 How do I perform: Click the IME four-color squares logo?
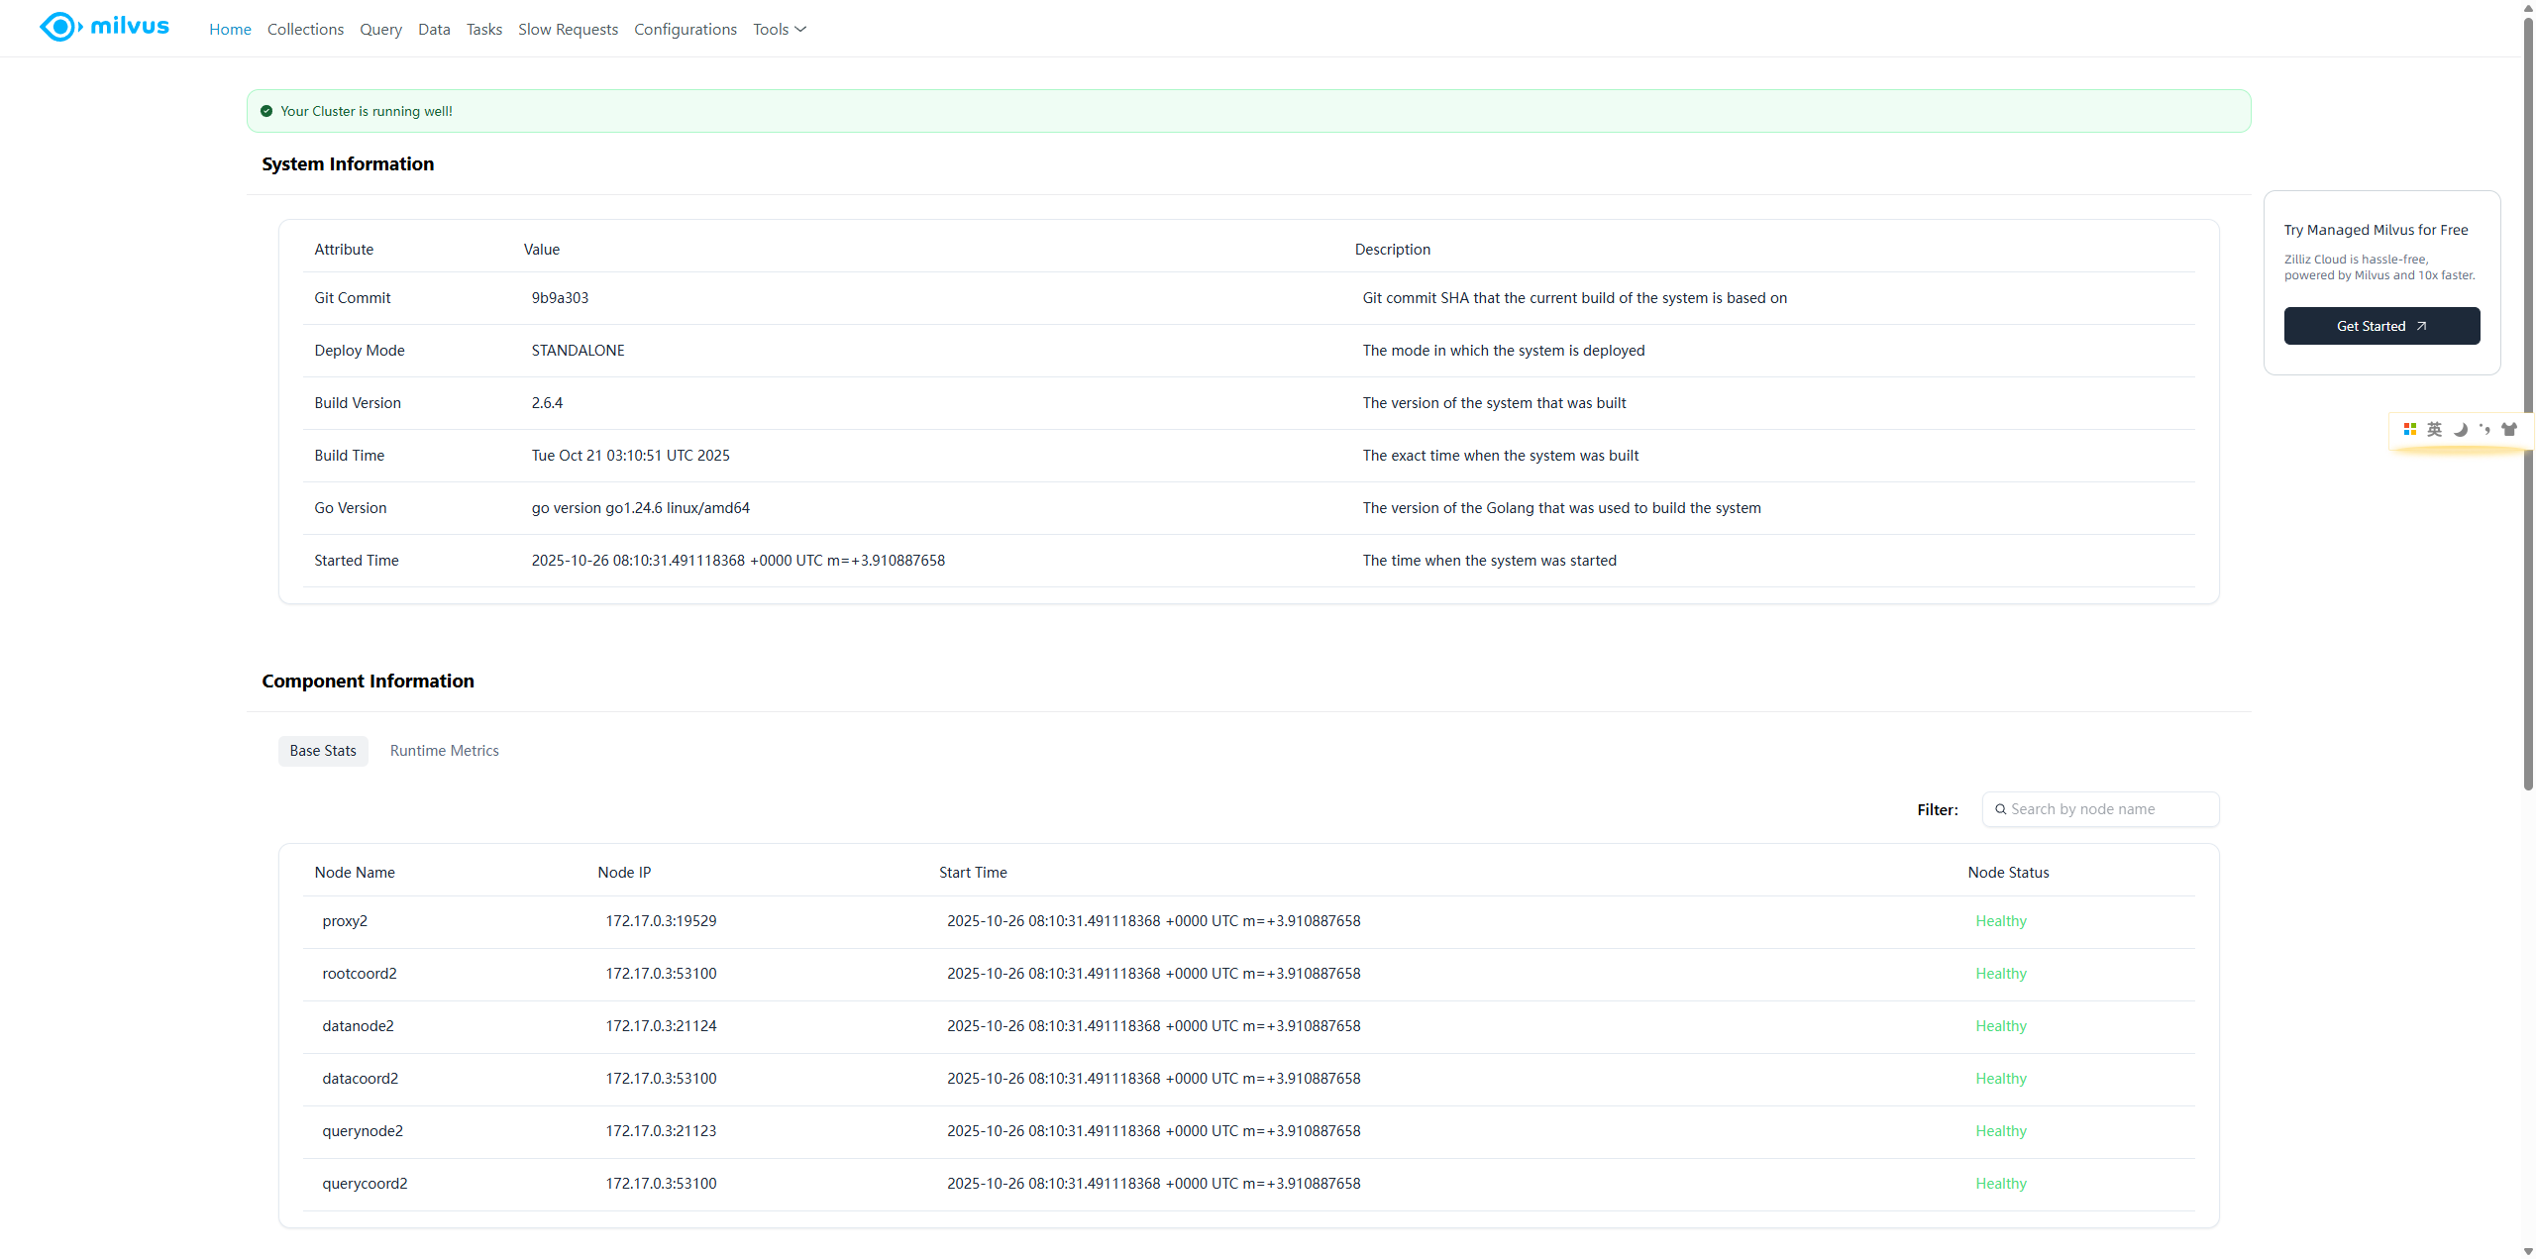pos(2409,429)
